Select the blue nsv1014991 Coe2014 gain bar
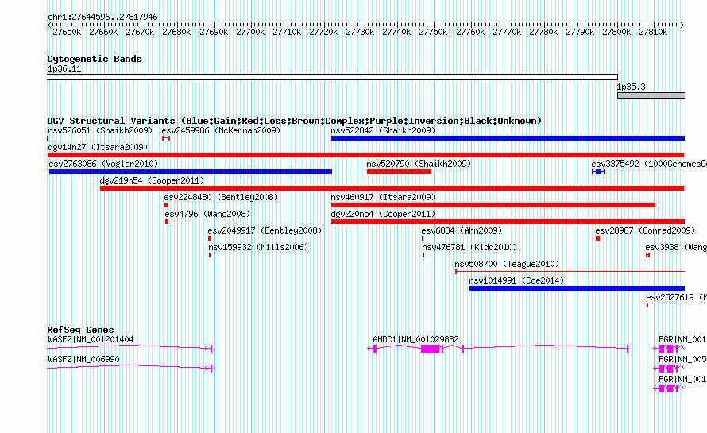The width and height of the screenshot is (707, 433). point(578,288)
